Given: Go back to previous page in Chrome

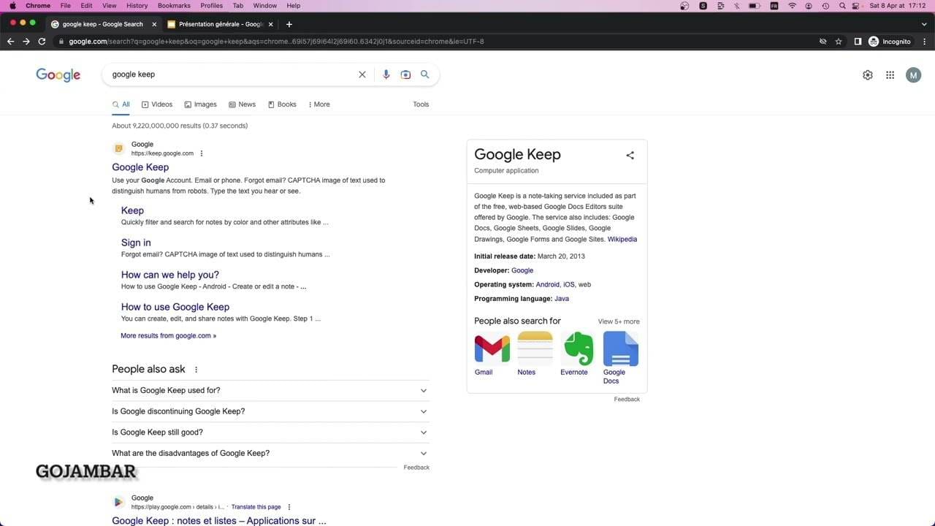Looking at the screenshot, I should coord(10,42).
